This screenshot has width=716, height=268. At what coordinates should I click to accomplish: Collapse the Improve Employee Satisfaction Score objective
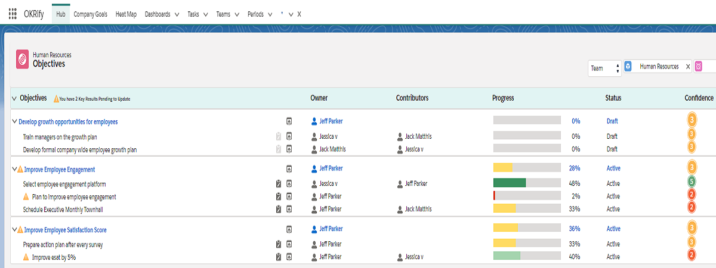pos(14,229)
